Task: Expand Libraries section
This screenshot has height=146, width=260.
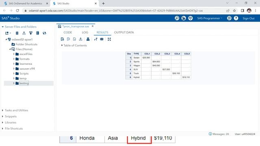Action: click(2, 122)
